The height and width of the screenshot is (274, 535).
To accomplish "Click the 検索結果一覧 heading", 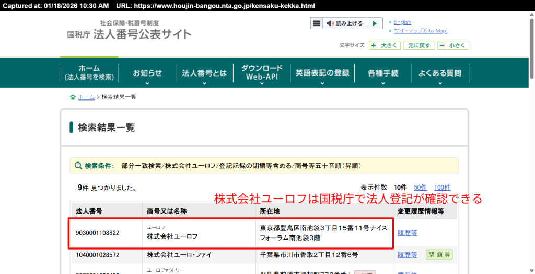I will [x=107, y=128].
